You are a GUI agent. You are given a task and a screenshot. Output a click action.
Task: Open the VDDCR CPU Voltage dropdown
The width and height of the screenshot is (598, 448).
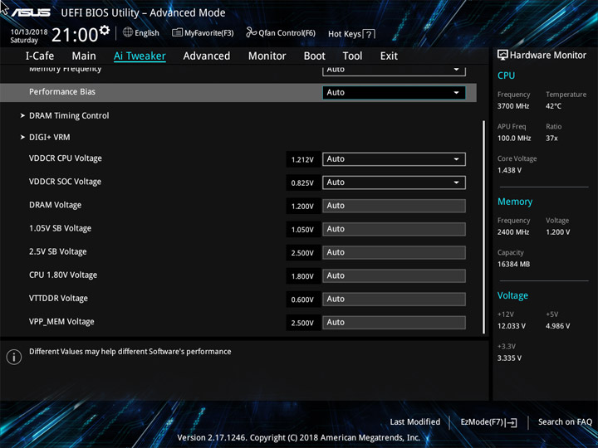click(394, 159)
